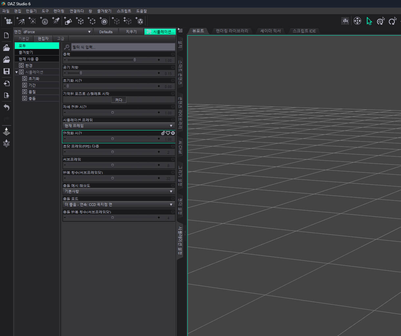401x336 pixels.
Task: Click plus button on 중력 slider
Action: point(159,60)
